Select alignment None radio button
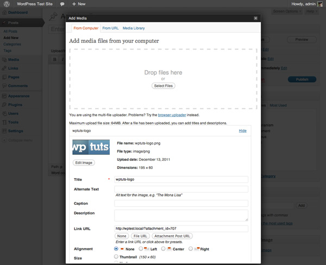326x265 pixels. 116,249
